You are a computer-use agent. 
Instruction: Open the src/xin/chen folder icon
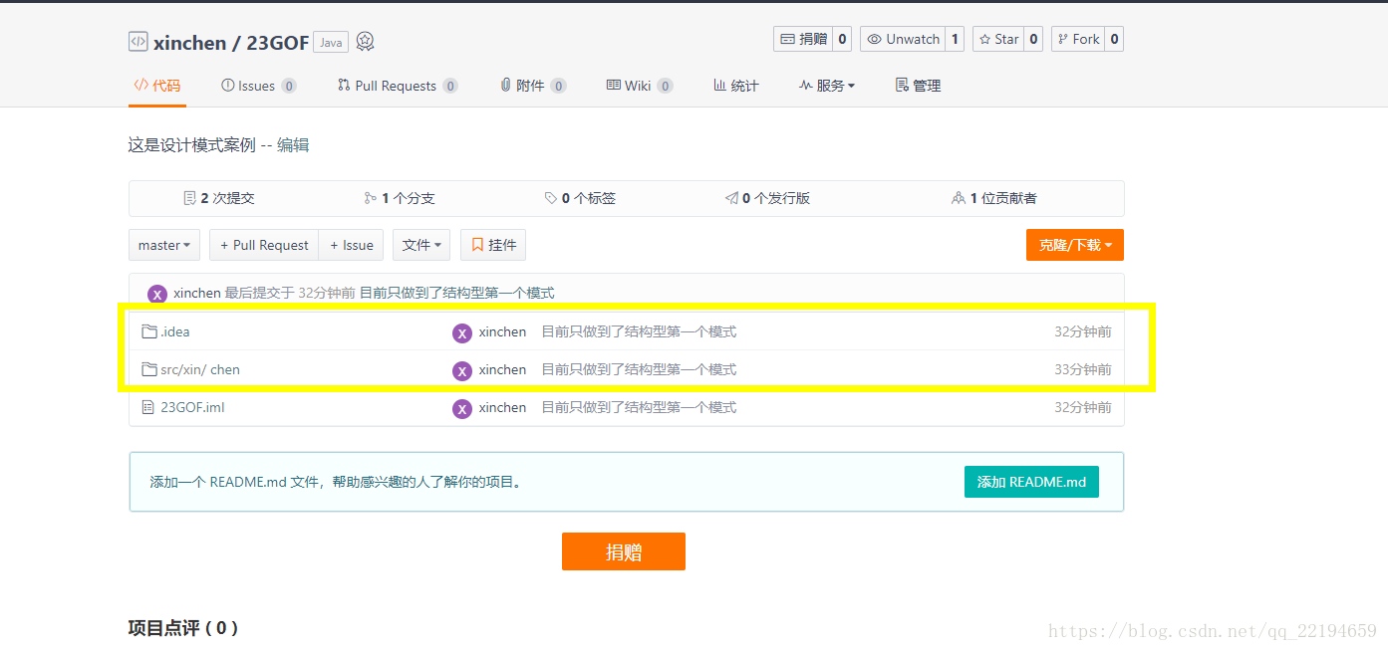tap(149, 369)
